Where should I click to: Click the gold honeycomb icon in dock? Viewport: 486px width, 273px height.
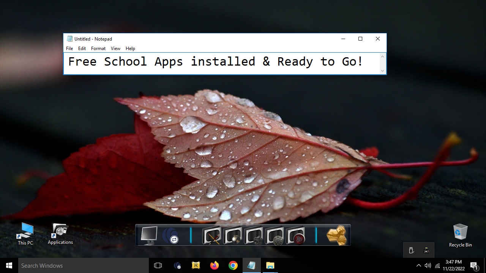click(x=336, y=235)
